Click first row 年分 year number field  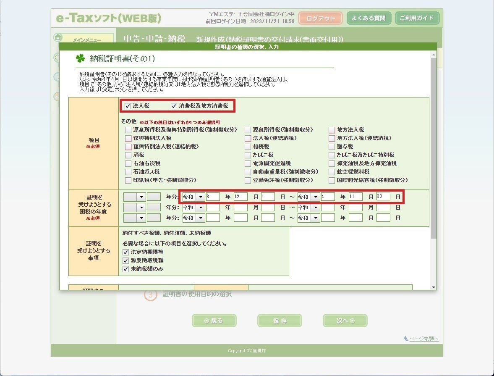[x=154, y=197]
